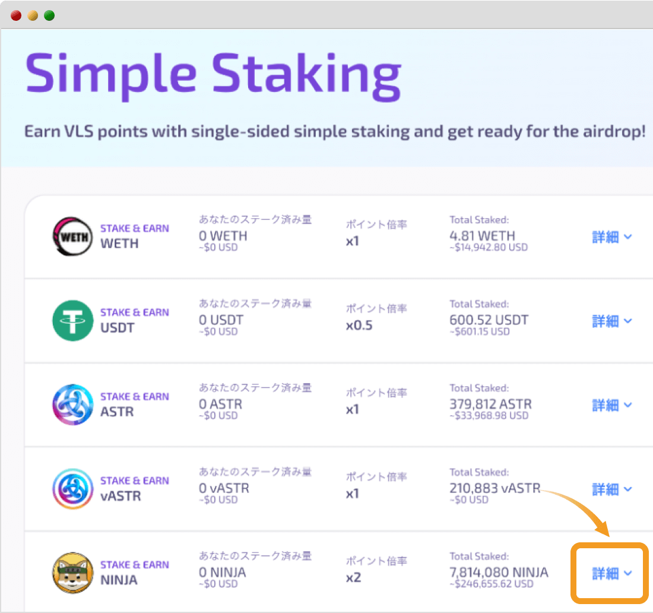Click the x0.5 point multiplier for USDT

click(x=359, y=325)
